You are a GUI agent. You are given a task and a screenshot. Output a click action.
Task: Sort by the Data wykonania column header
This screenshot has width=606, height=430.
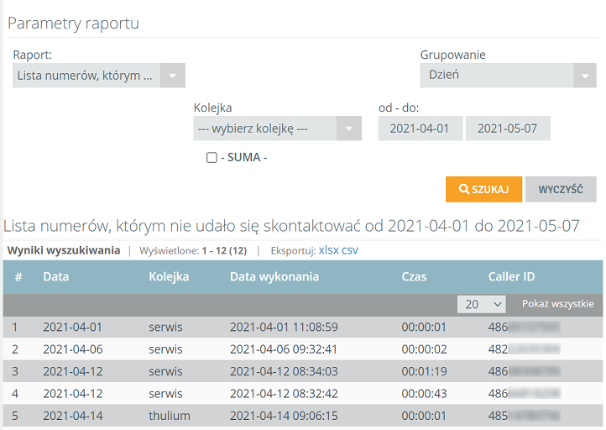(274, 277)
